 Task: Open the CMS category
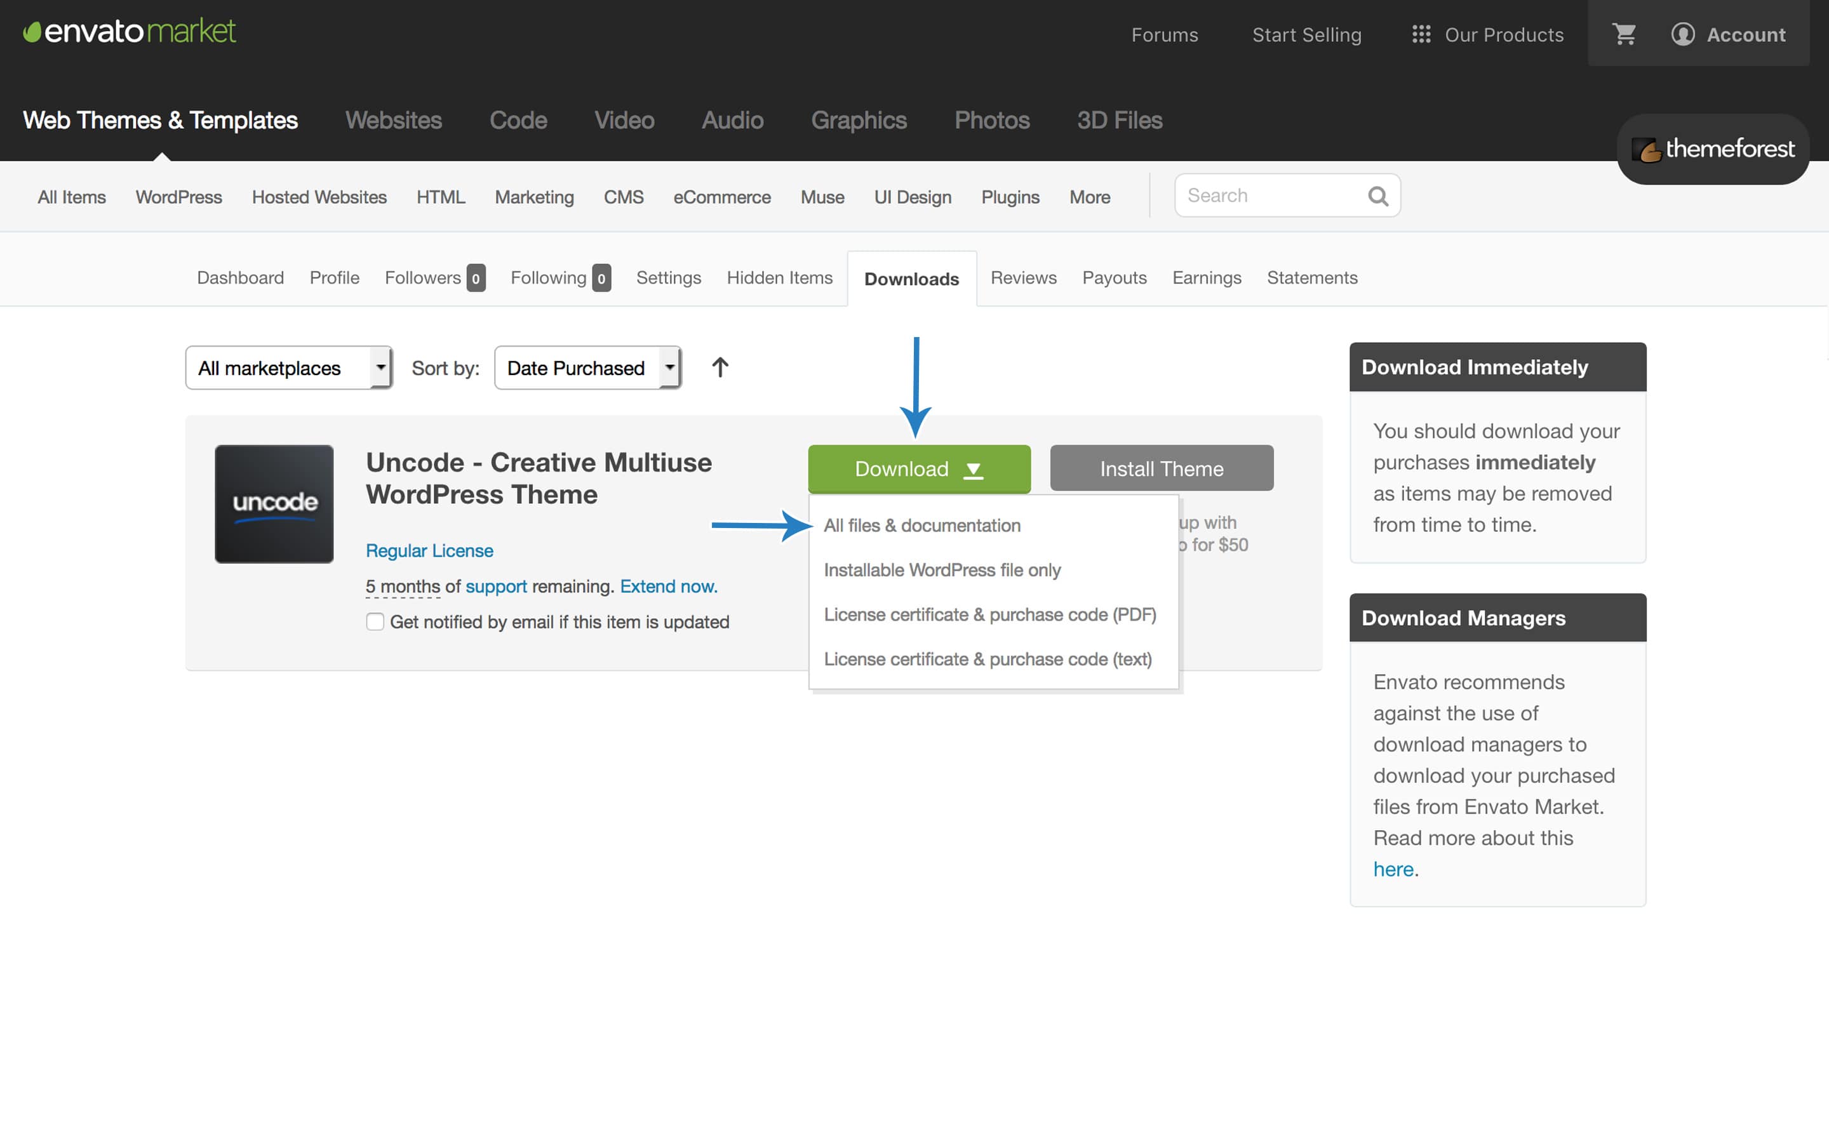pyautogui.click(x=623, y=197)
